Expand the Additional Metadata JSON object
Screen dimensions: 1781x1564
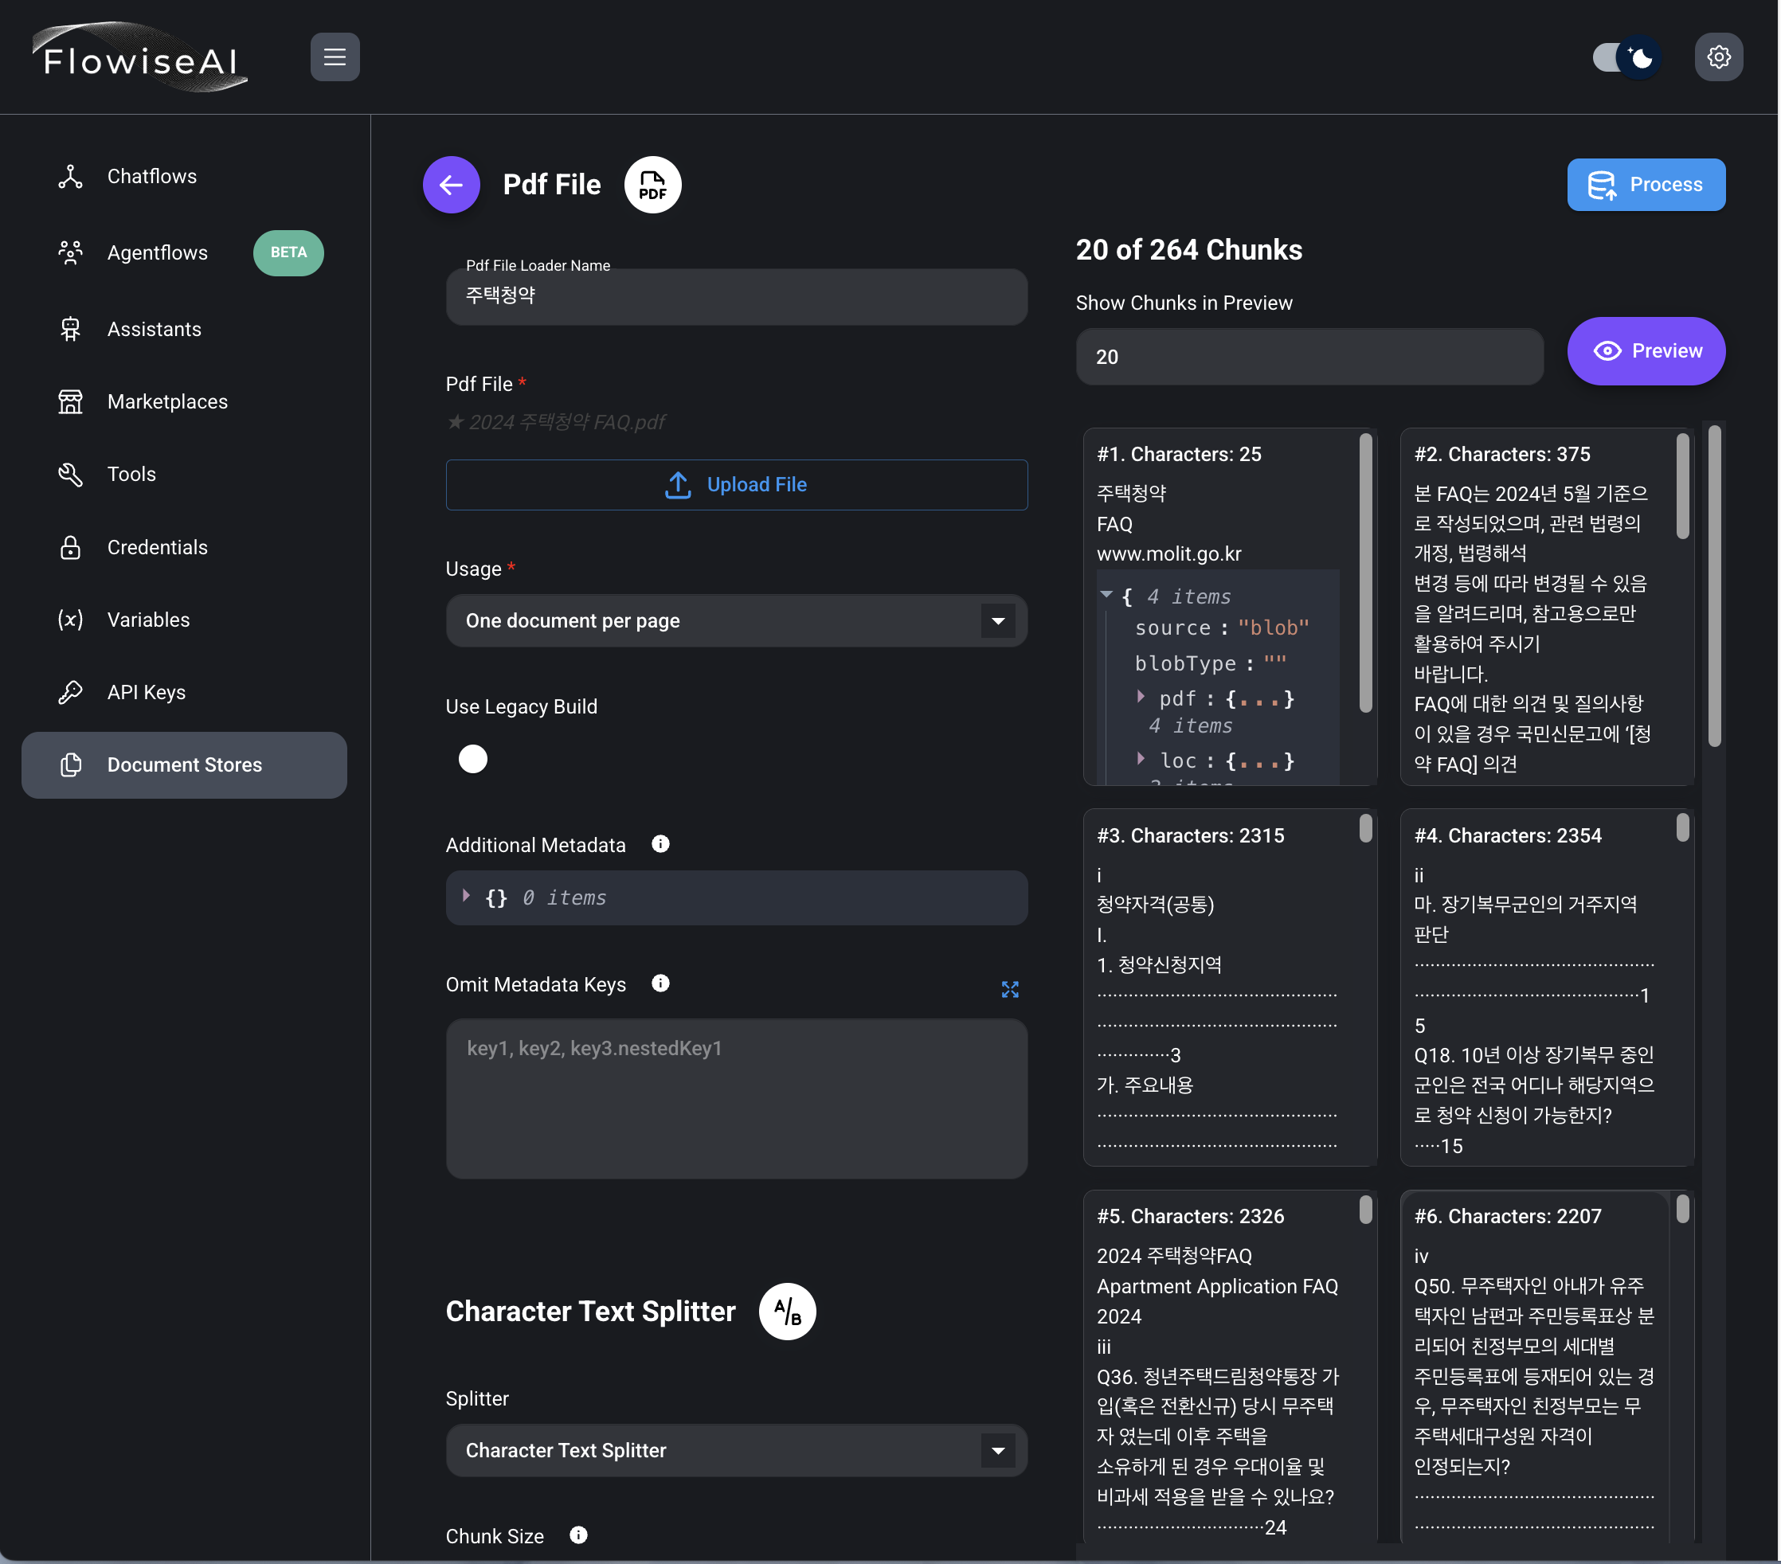click(466, 896)
